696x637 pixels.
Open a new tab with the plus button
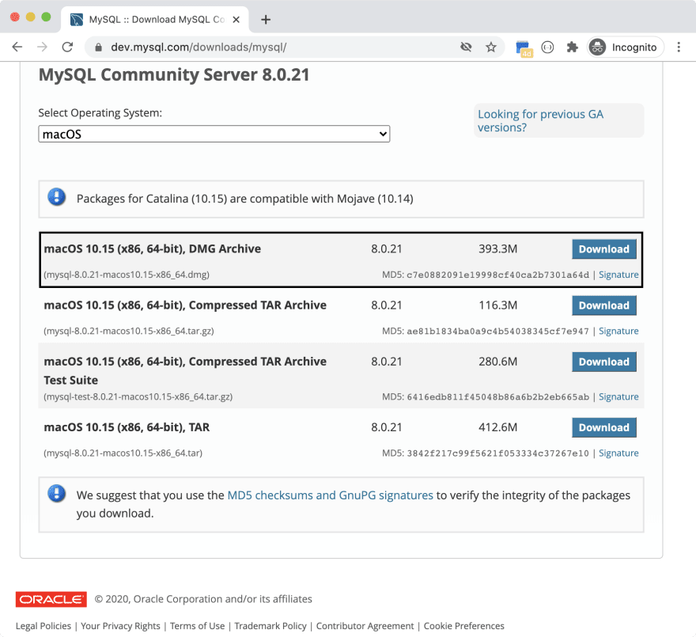266,20
